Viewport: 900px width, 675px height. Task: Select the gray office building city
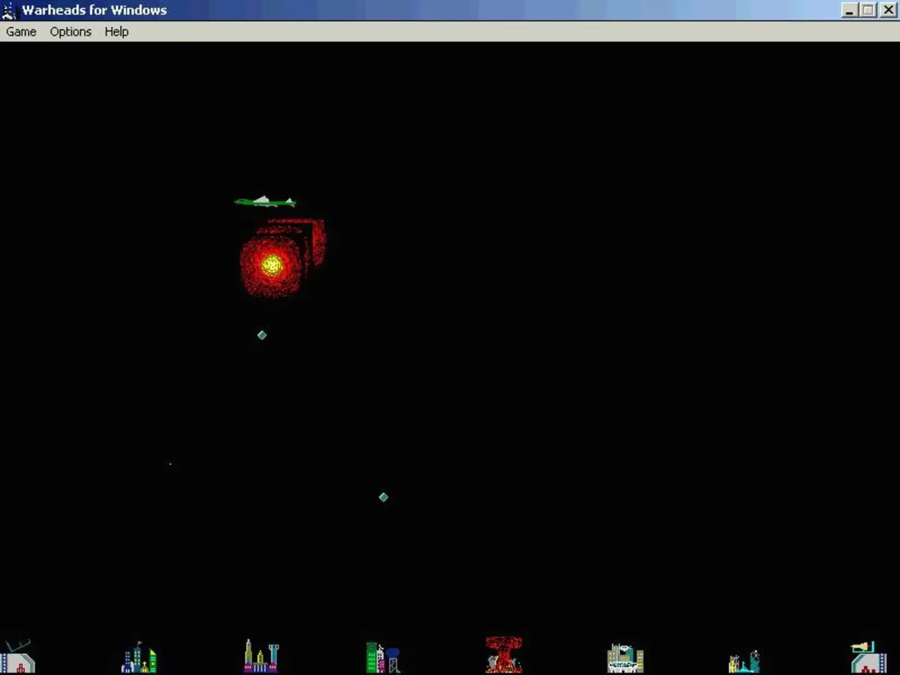coord(625,658)
